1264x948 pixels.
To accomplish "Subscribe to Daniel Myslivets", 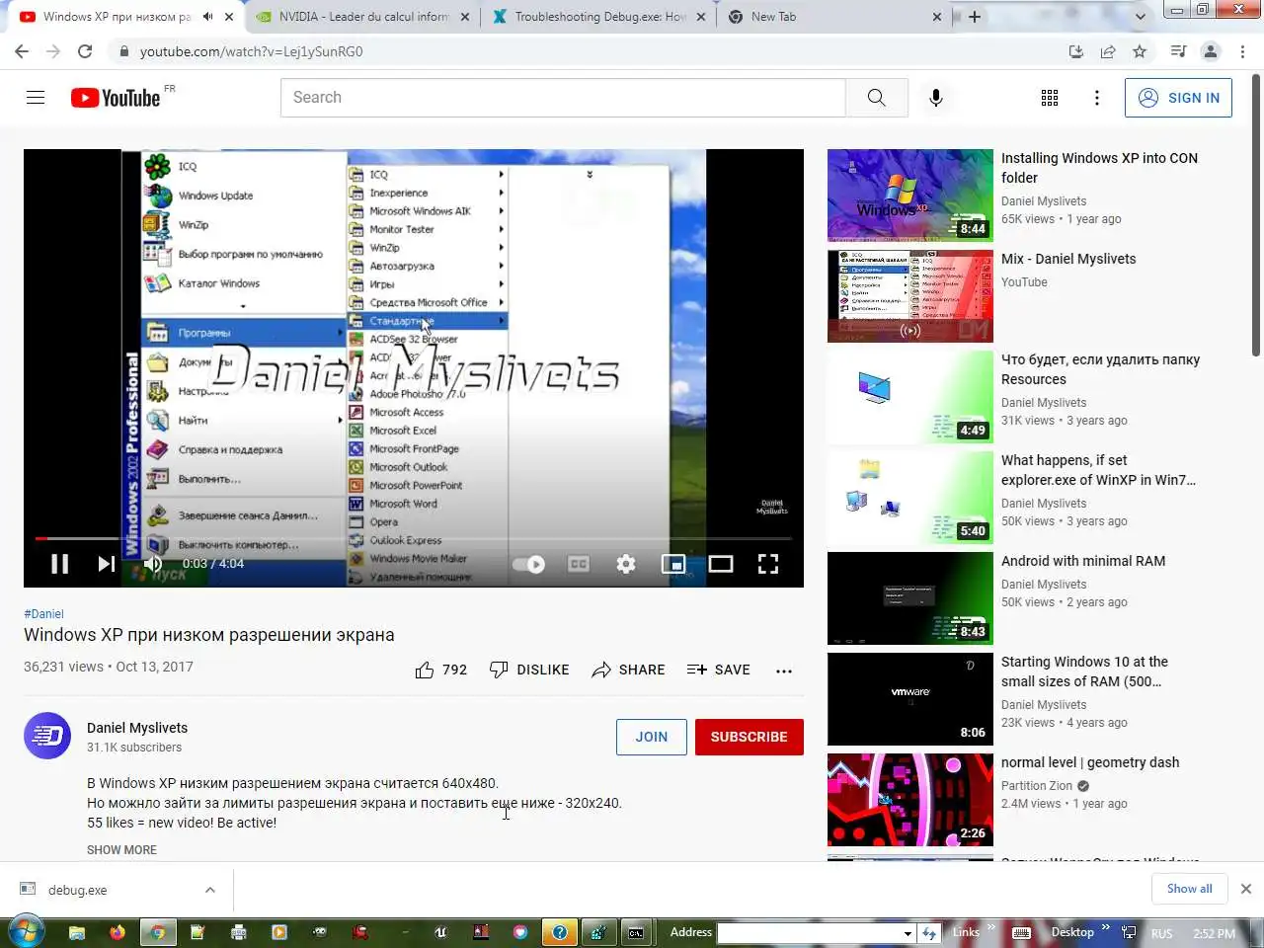I will click(x=750, y=737).
